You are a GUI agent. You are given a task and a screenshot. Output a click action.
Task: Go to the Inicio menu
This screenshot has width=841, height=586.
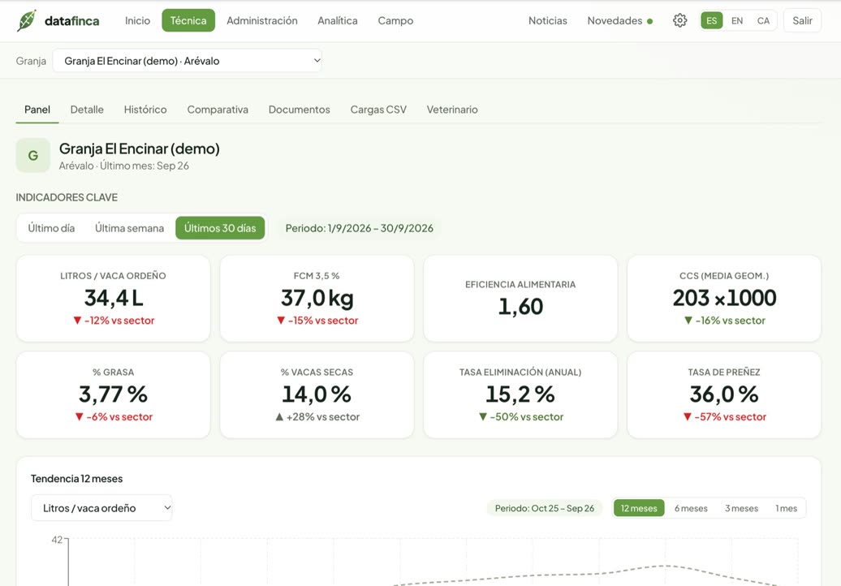(137, 20)
